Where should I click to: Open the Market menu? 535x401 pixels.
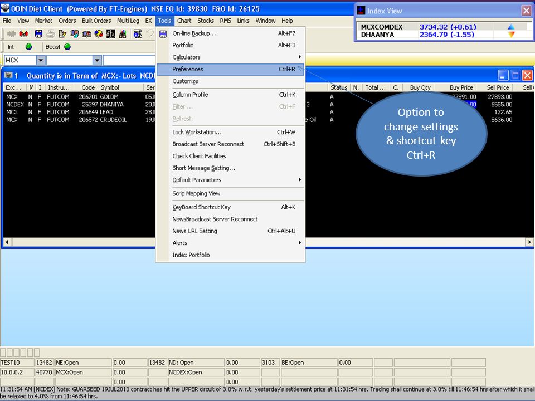coord(43,21)
